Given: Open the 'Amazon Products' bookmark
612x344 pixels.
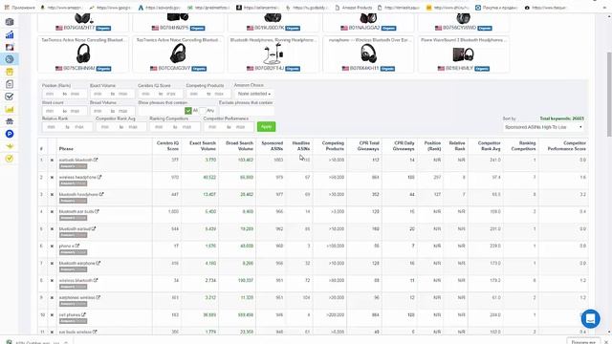Looking at the screenshot, I should pos(353,8).
